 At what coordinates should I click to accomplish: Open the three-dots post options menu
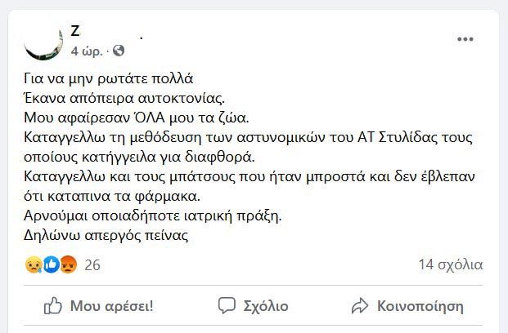tap(465, 39)
